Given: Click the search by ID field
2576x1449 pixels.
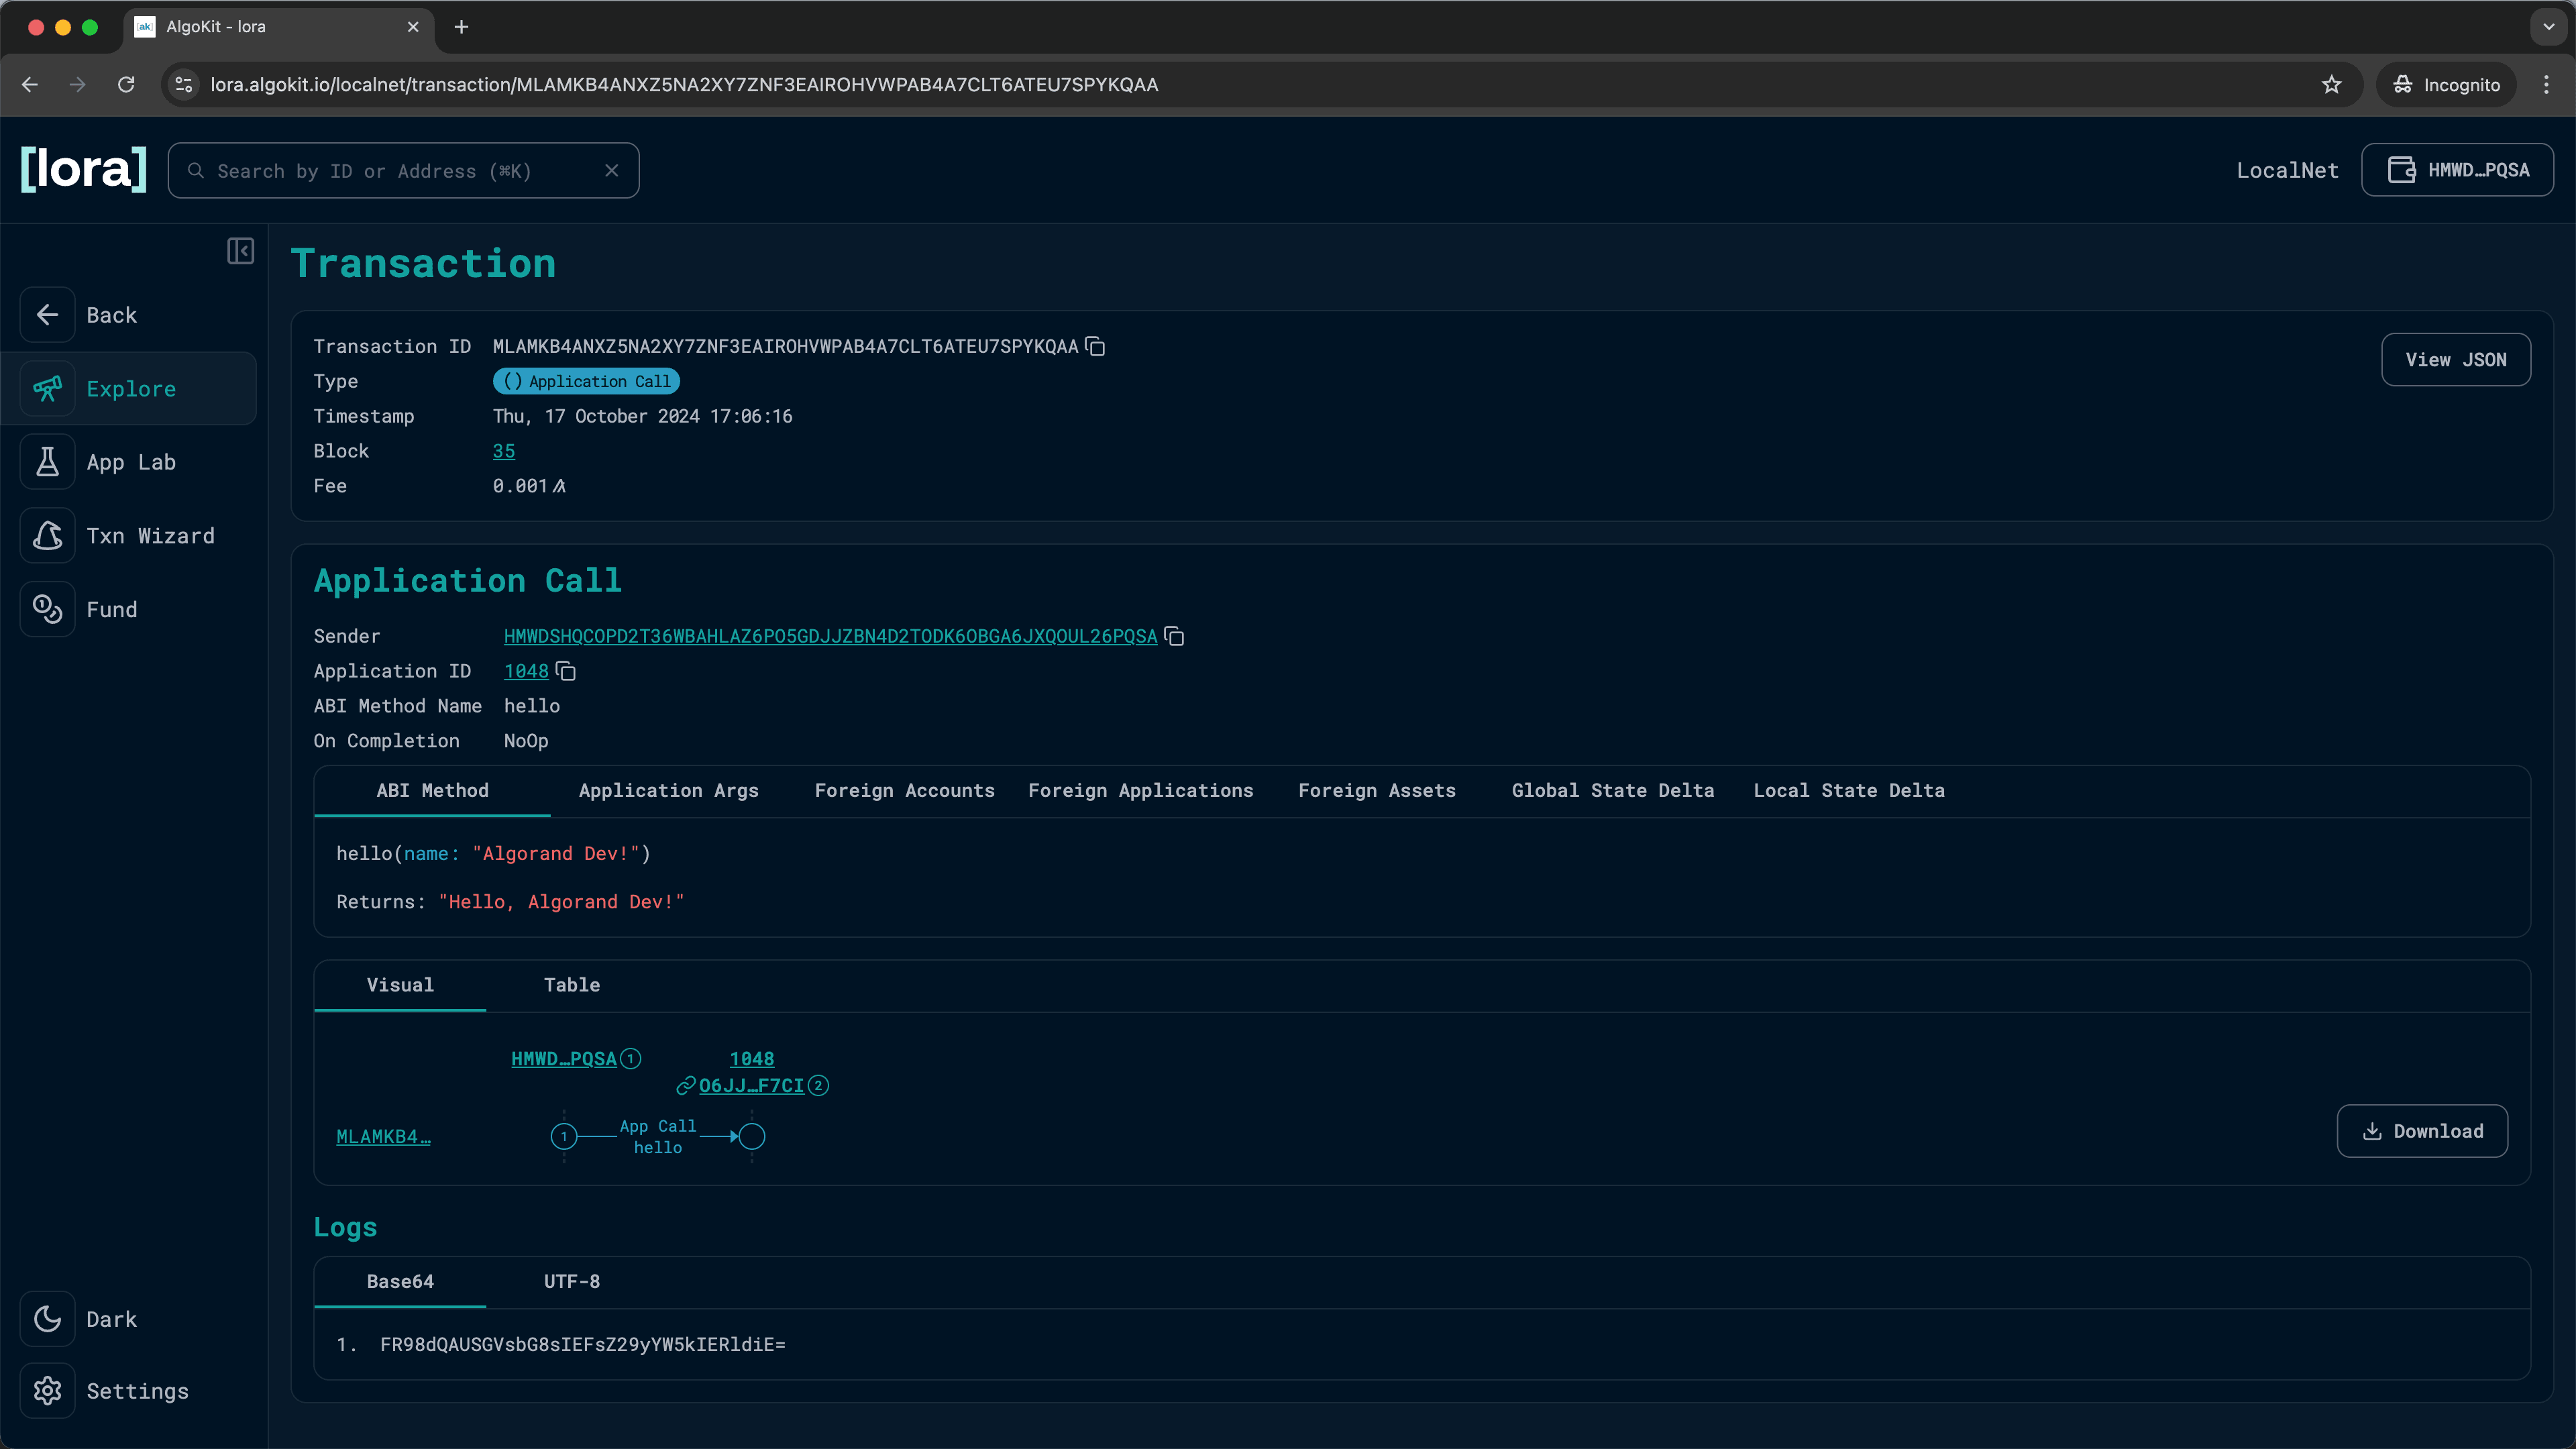Looking at the screenshot, I should pyautogui.click(x=400, y=170).
